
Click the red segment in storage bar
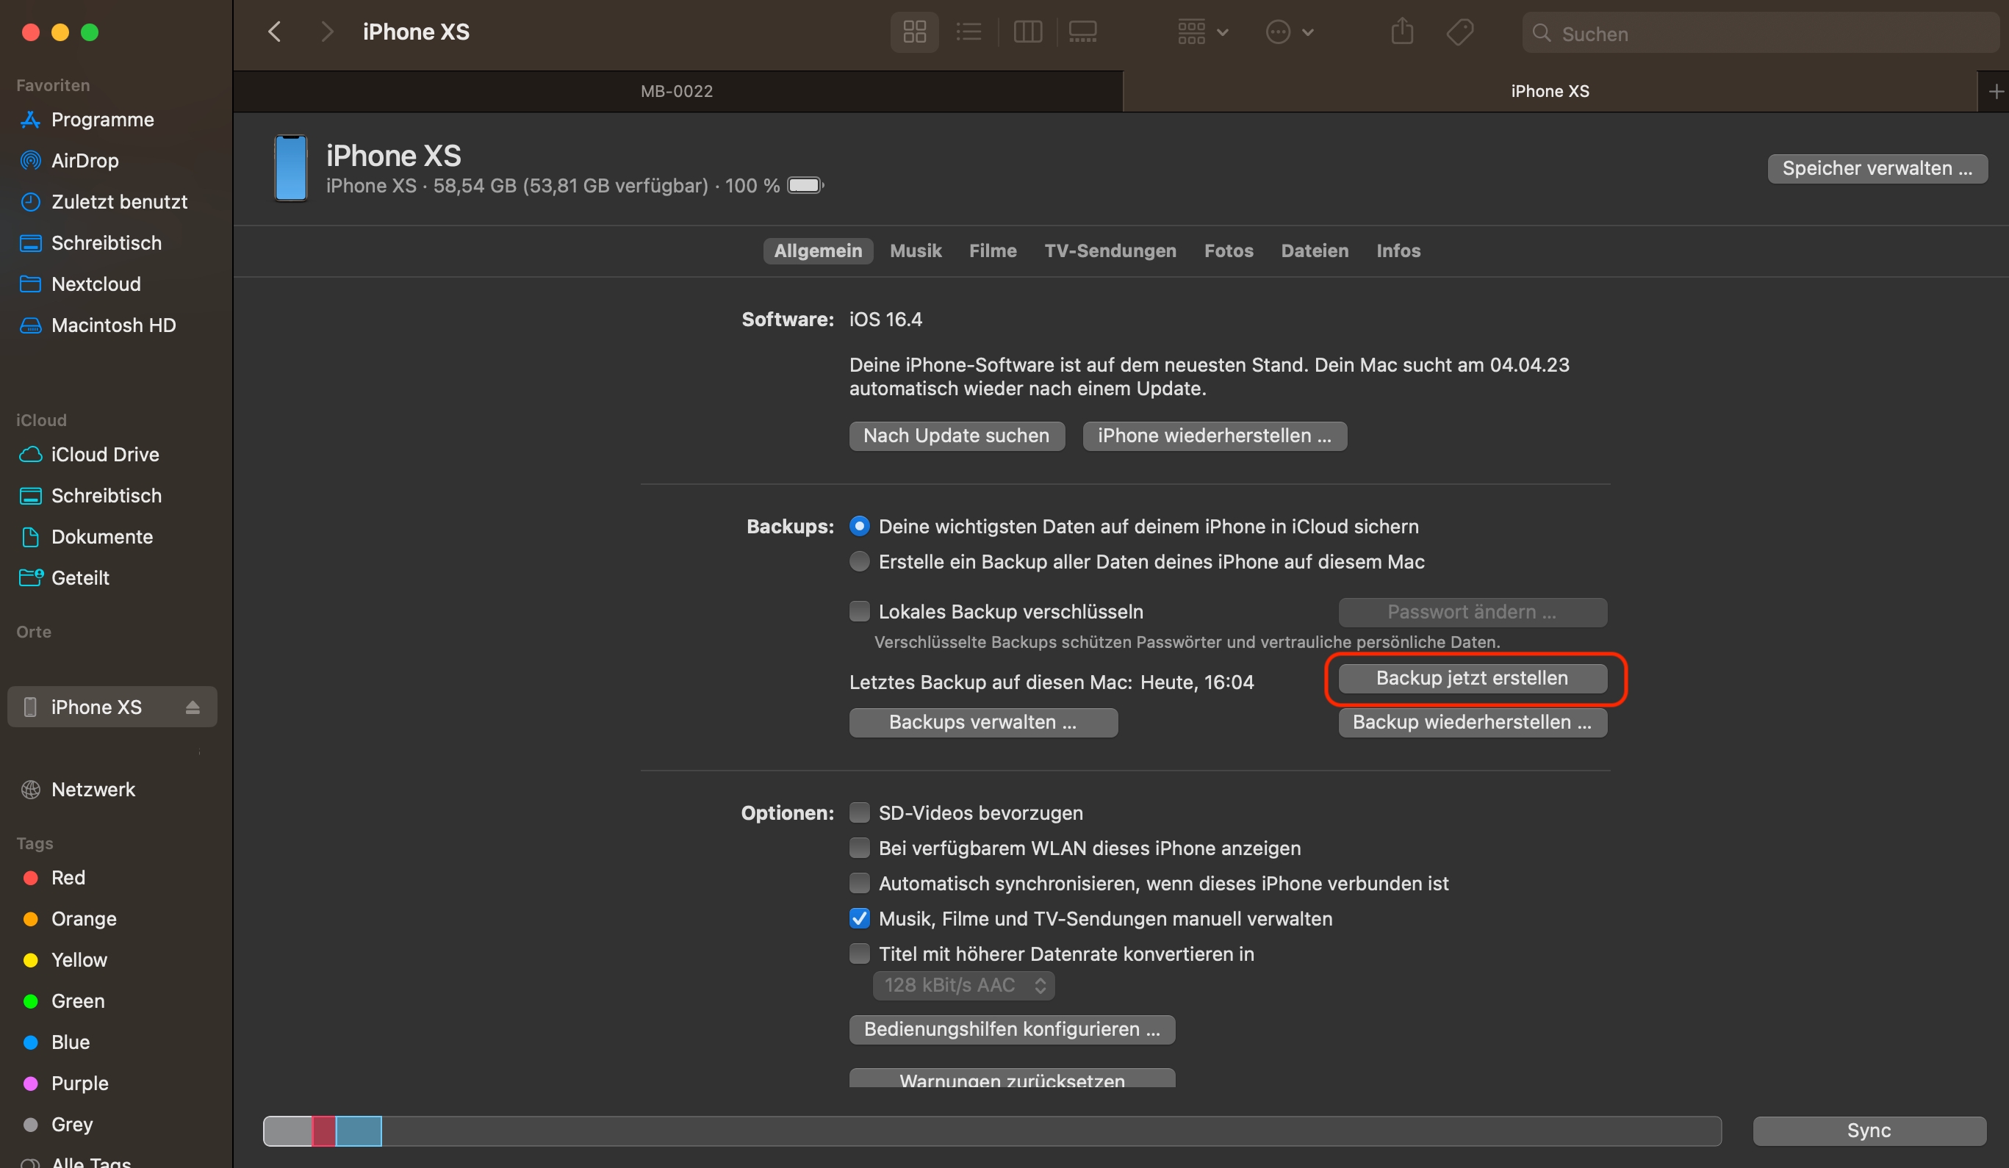click(323, 1131)
